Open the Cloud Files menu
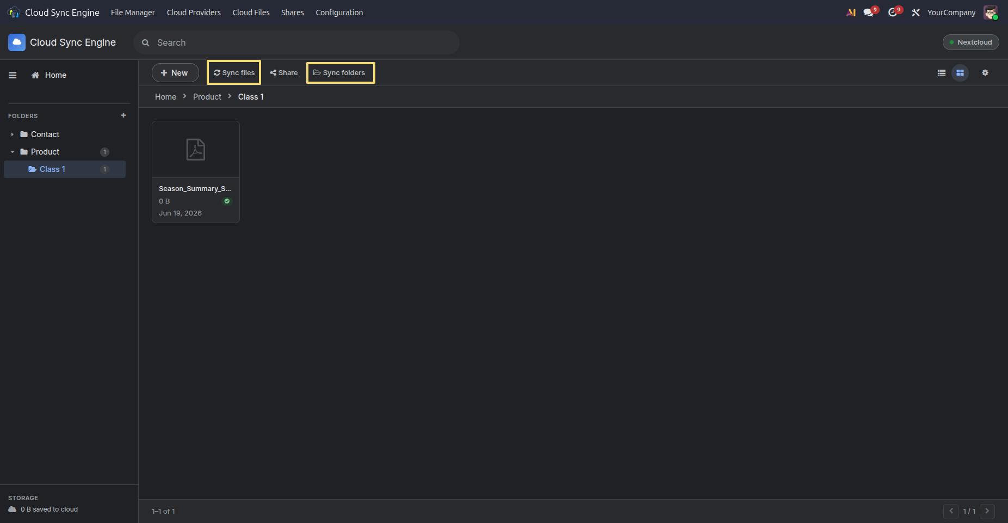1008x523 pixels. 251,13
